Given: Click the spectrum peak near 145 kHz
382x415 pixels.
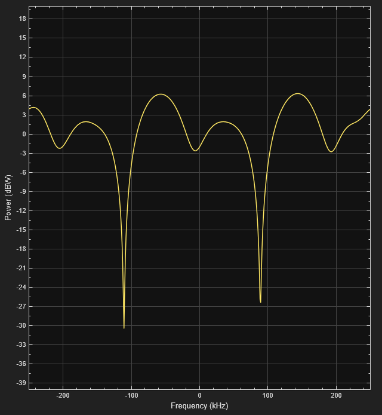Looking at the screenshot, I should [x=297, y=93].
